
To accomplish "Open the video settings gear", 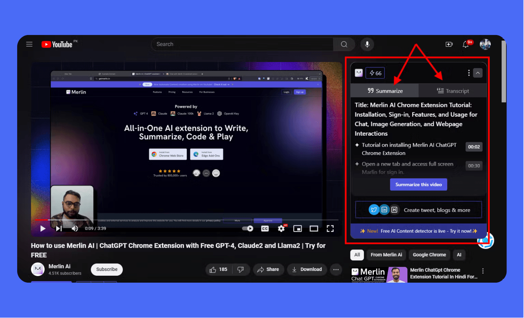I will click(x=281, y=229).
